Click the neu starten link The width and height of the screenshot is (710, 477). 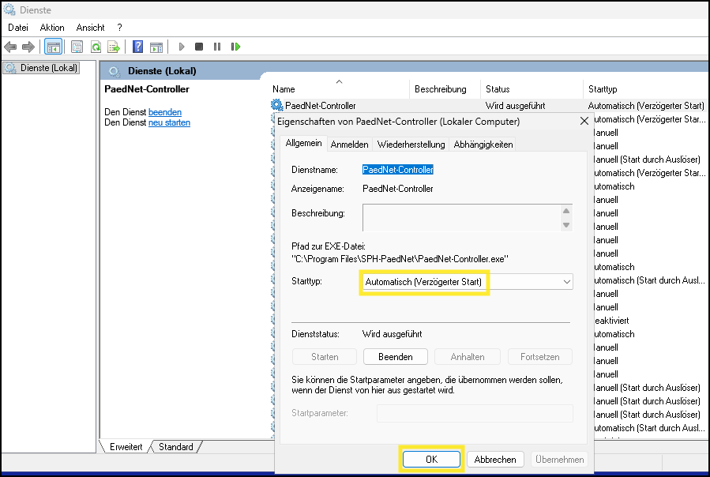point(169,122)
